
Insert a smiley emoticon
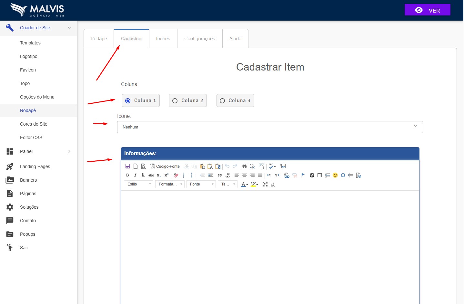coord(335,175)
